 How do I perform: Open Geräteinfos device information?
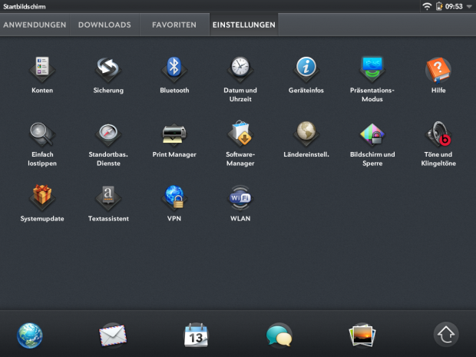[x=306, y=69]
